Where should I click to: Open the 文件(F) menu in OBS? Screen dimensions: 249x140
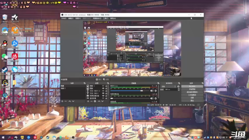[64, 18]
